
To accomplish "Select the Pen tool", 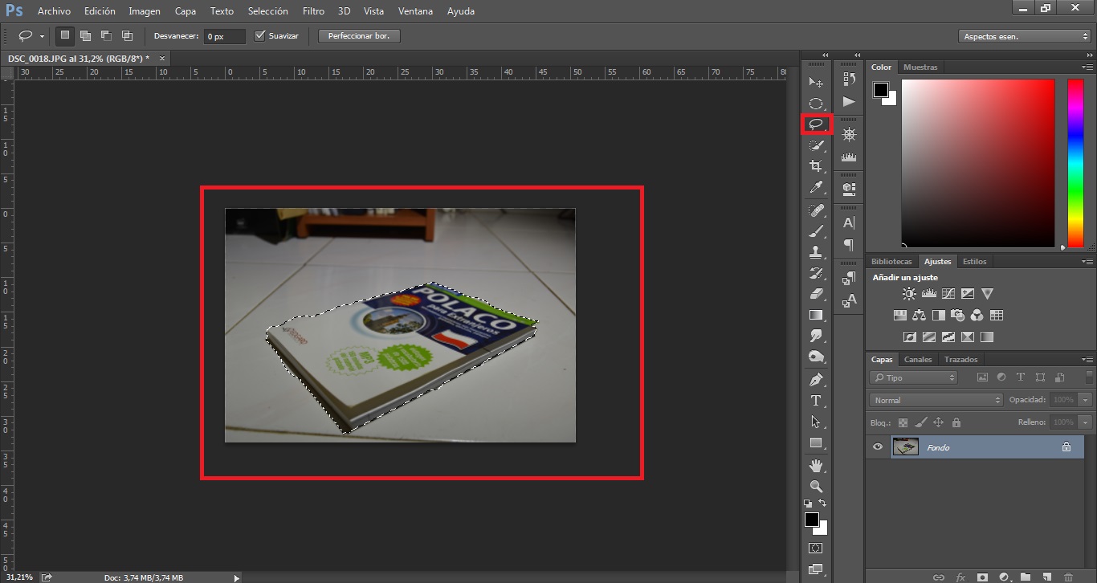I will pos(816,379).
